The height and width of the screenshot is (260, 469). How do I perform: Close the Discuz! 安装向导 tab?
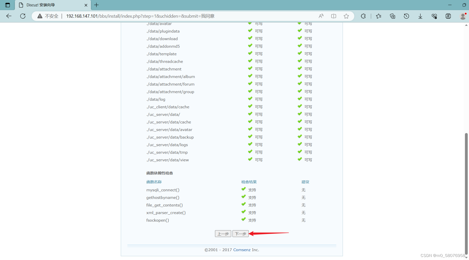click(86, 5)
